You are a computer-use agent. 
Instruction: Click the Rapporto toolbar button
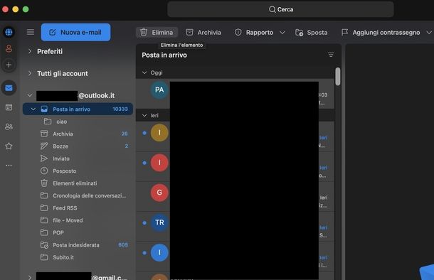point(254,33)
